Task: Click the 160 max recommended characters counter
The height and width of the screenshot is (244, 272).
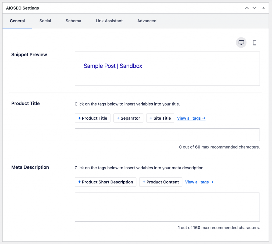Action: click(x=219, y=228)
